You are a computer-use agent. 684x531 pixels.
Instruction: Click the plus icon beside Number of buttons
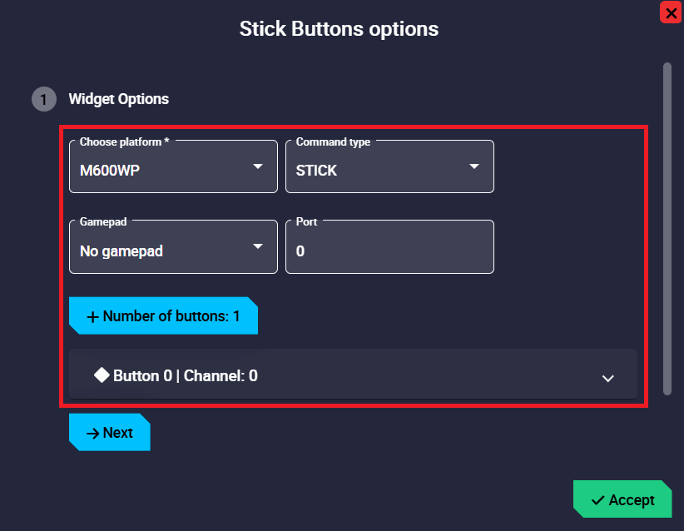pos(92,317)
